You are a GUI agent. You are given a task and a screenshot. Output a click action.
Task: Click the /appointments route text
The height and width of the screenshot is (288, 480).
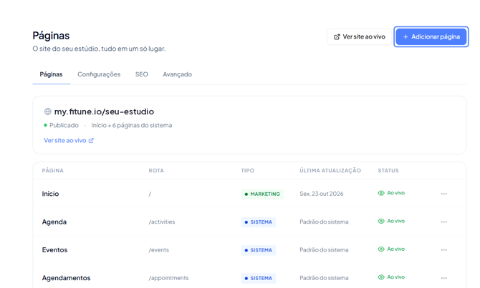coord(168,278)
